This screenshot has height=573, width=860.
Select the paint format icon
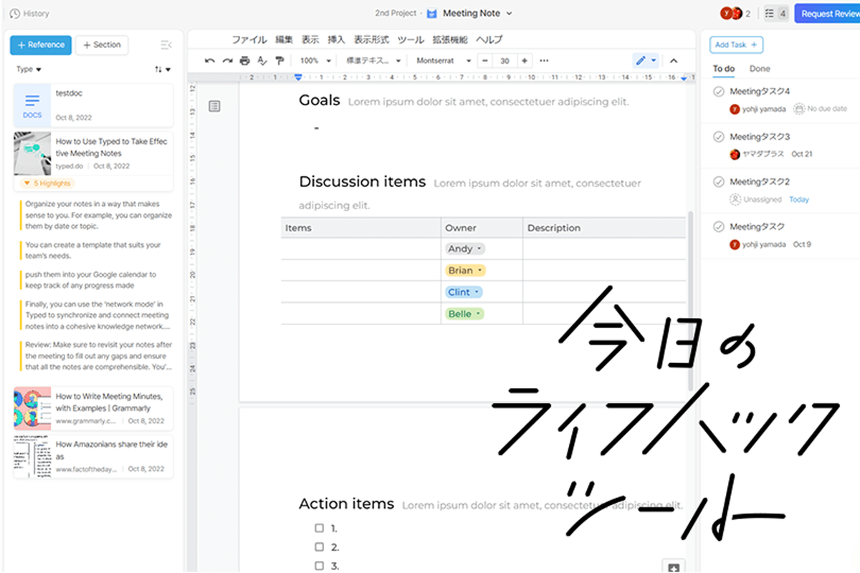[x=280, y=60]
